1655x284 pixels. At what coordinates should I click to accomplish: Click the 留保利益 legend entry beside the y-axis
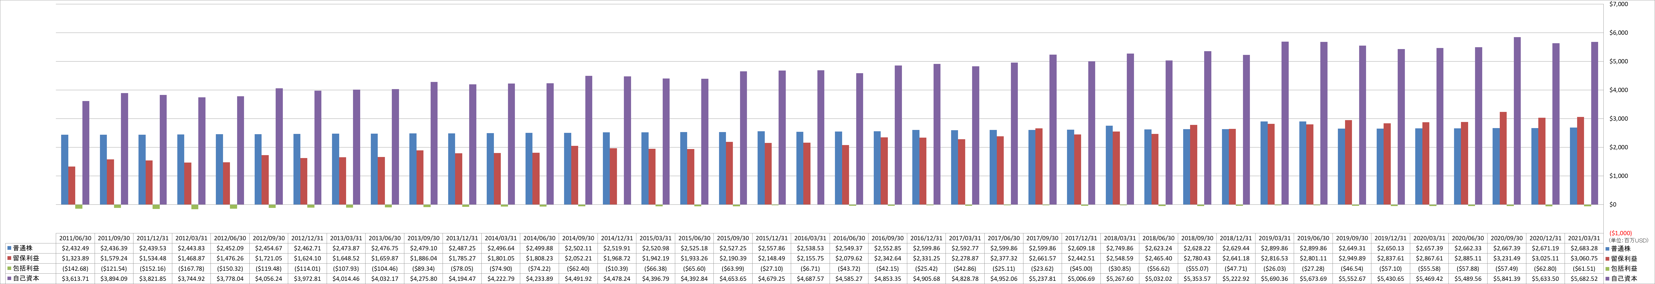tap(1621, 258)
